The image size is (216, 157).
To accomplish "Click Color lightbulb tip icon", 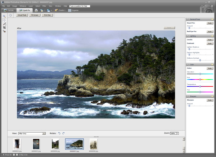I will tap(212, 64).
